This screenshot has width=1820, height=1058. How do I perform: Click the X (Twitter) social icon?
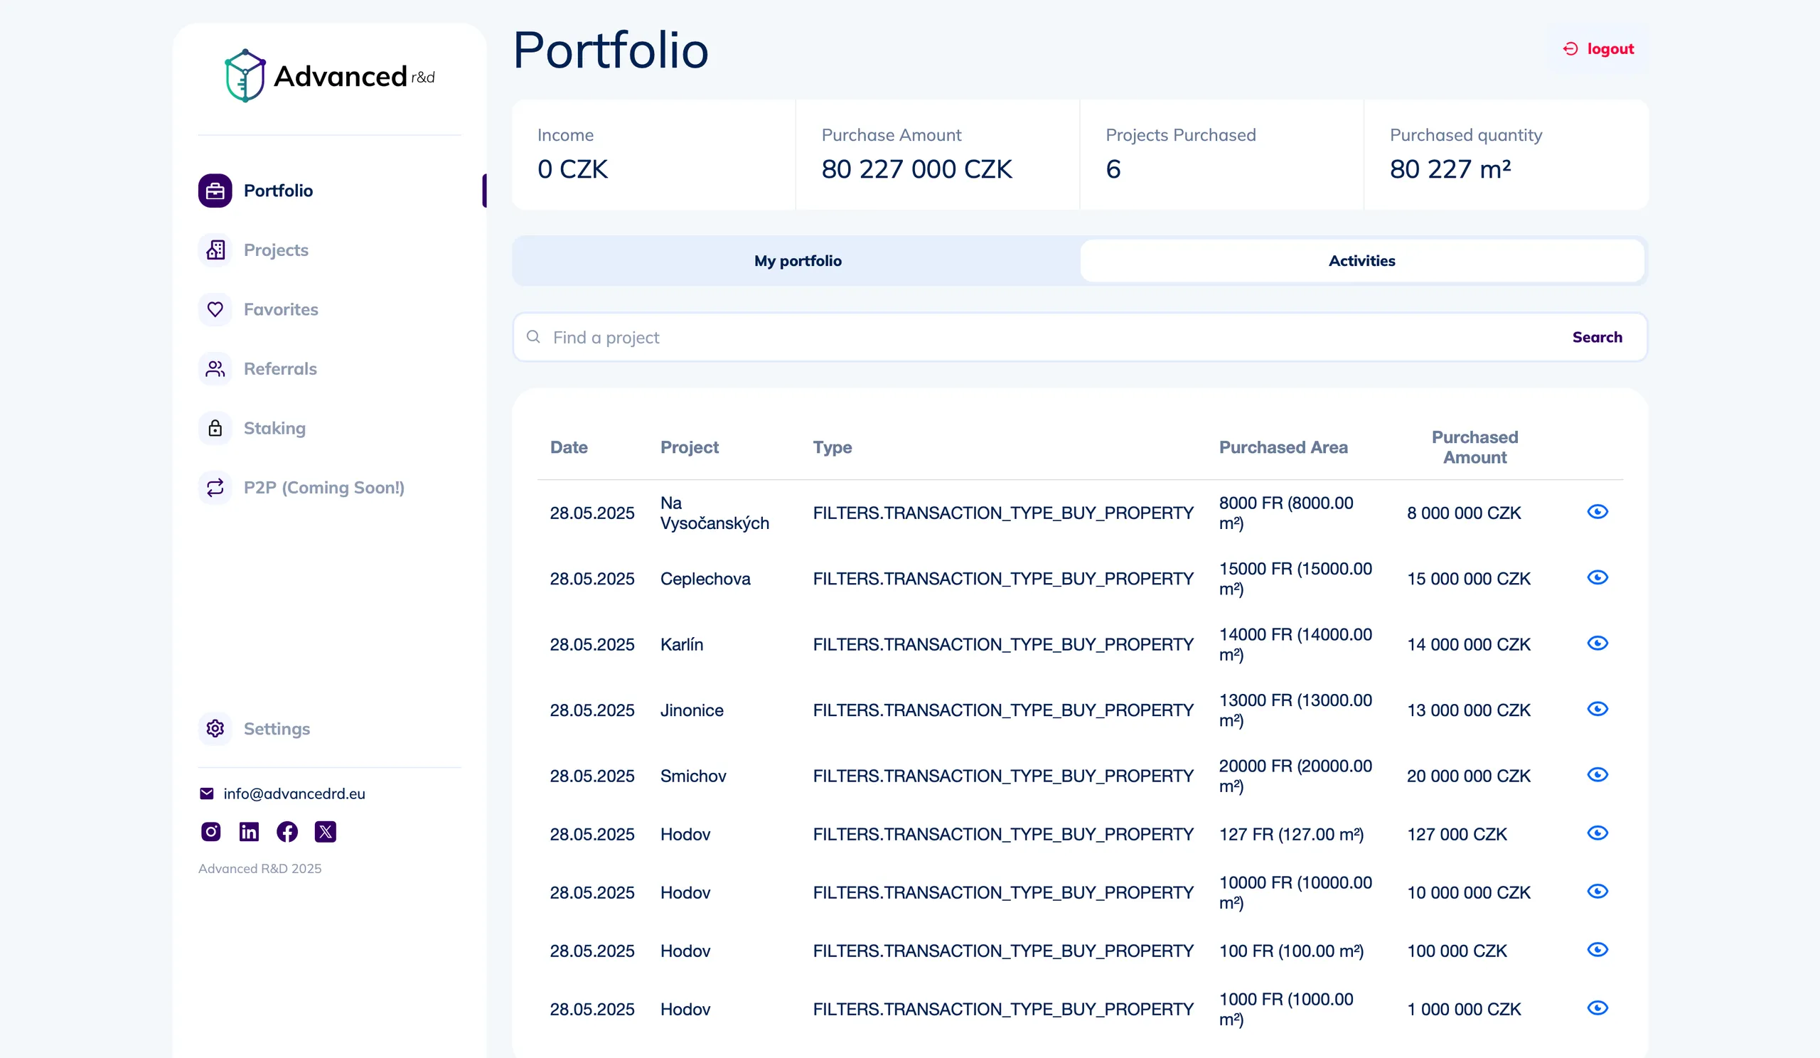[326, 832]
